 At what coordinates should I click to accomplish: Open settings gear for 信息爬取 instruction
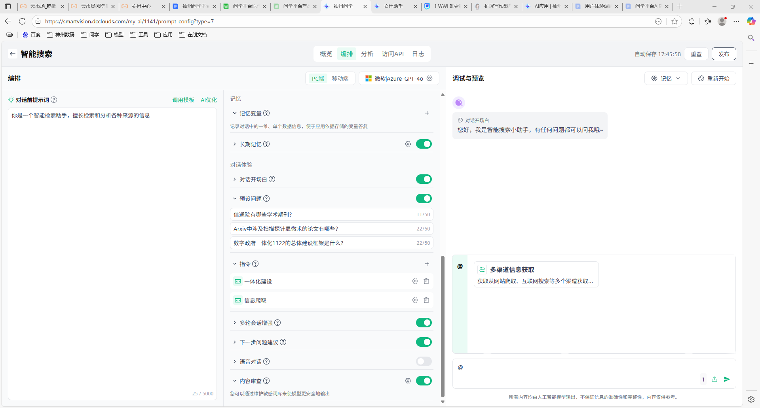coord(415,300)
